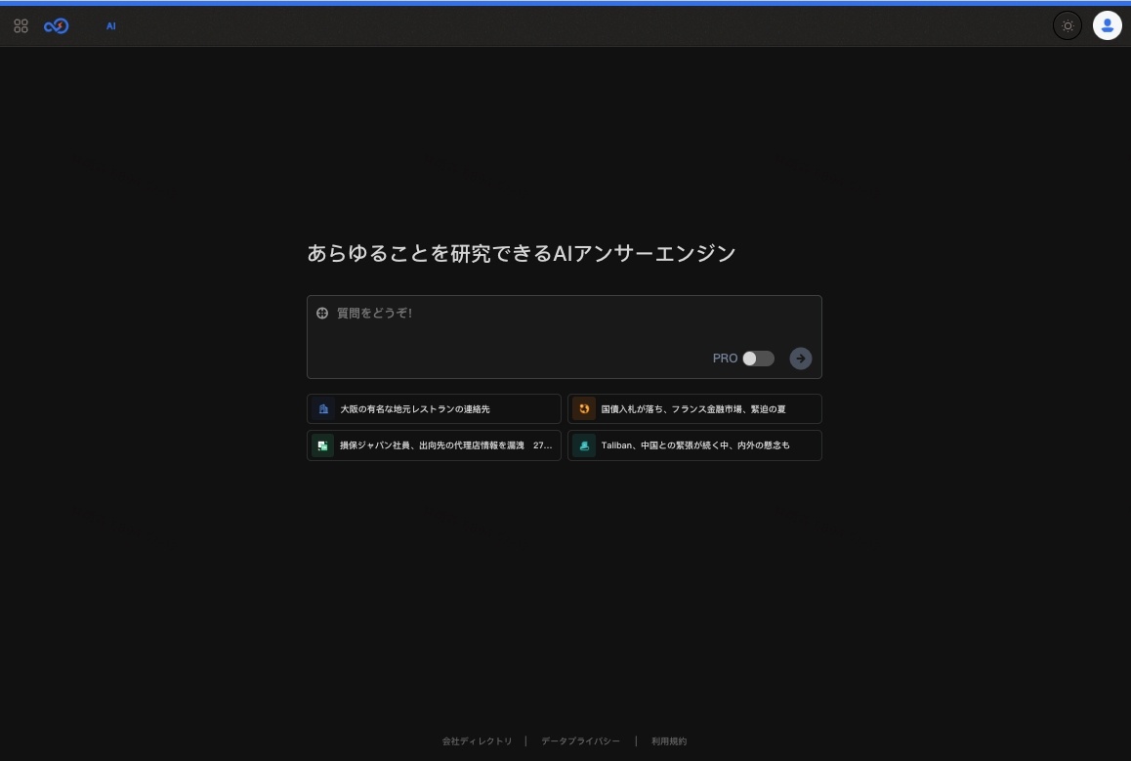Select the AI tab in header
Image resolution: width=1131 pixels, height=761 pixels.
click(x=111, y=26)
